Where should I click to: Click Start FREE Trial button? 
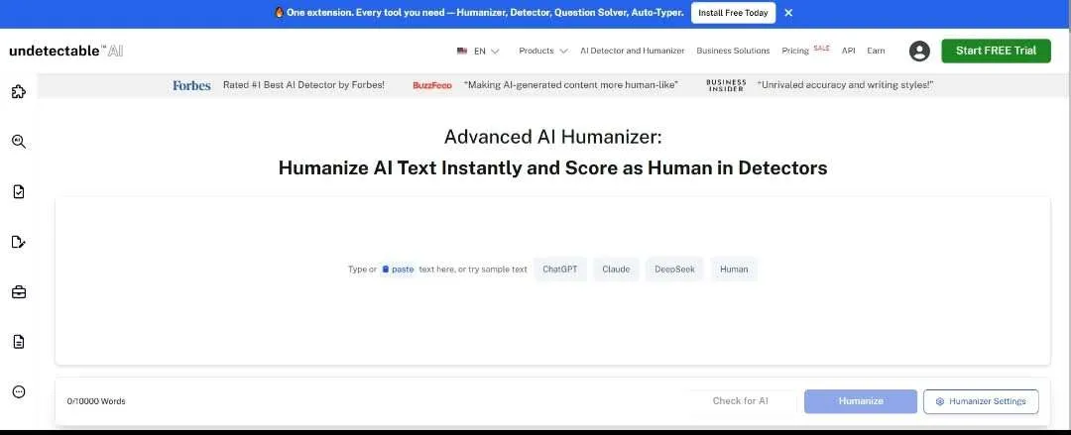(996, 51)
